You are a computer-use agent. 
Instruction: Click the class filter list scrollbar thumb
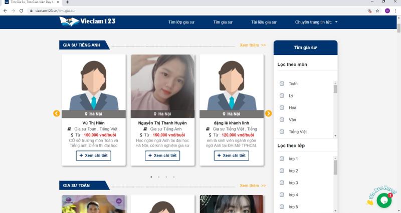[335, 167]
